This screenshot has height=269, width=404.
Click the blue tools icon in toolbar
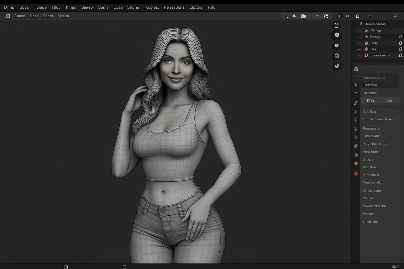click(x=317, y=16)
